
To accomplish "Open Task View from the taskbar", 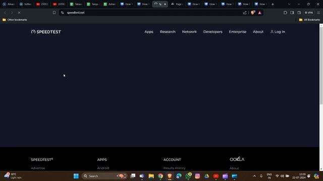I will (x=133, y=176).
